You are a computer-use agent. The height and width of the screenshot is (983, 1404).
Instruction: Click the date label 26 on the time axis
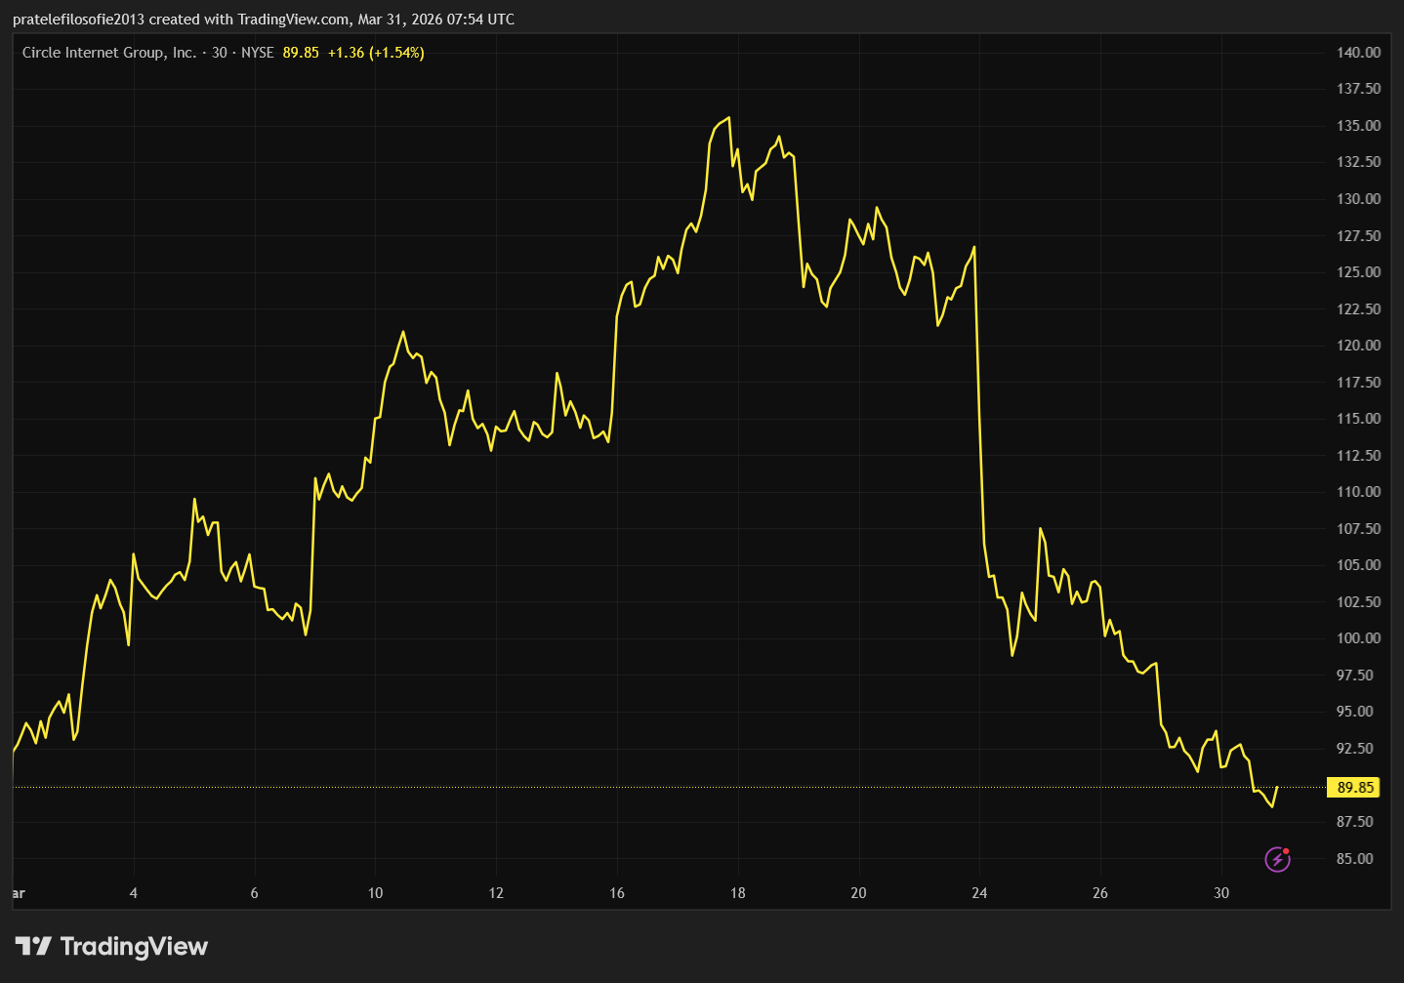[x=1100, y=893]
